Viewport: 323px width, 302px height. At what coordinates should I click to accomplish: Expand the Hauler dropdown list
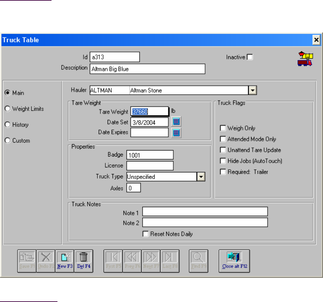coord(252,90)
